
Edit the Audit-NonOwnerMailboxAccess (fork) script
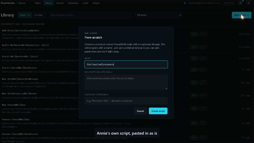[203, 47]
